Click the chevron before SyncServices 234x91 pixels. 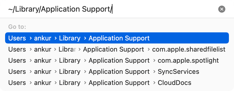tap(154, 72)
